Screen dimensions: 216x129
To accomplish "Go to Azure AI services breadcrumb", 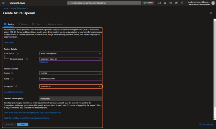I will [19, 8].
